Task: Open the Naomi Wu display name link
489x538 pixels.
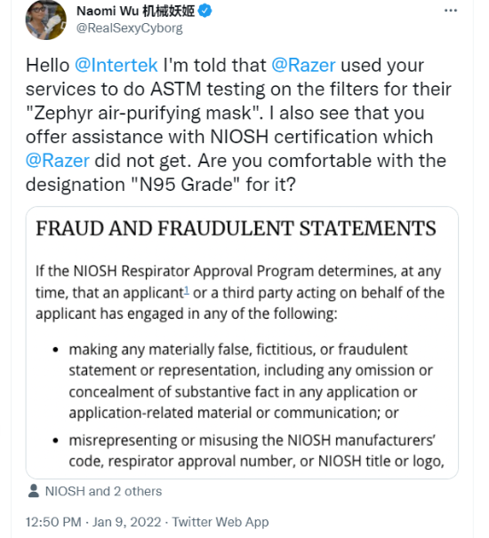Action: [136, 11]
